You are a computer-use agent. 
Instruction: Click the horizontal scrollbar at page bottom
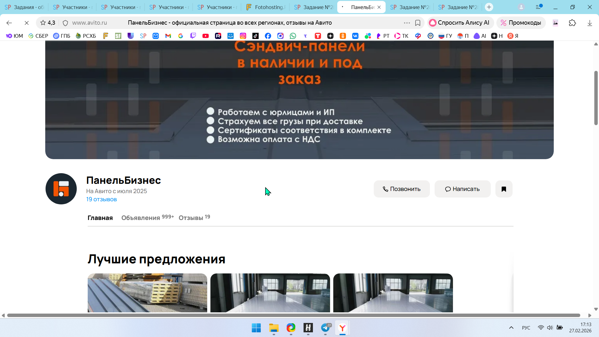tap(293, 315)
